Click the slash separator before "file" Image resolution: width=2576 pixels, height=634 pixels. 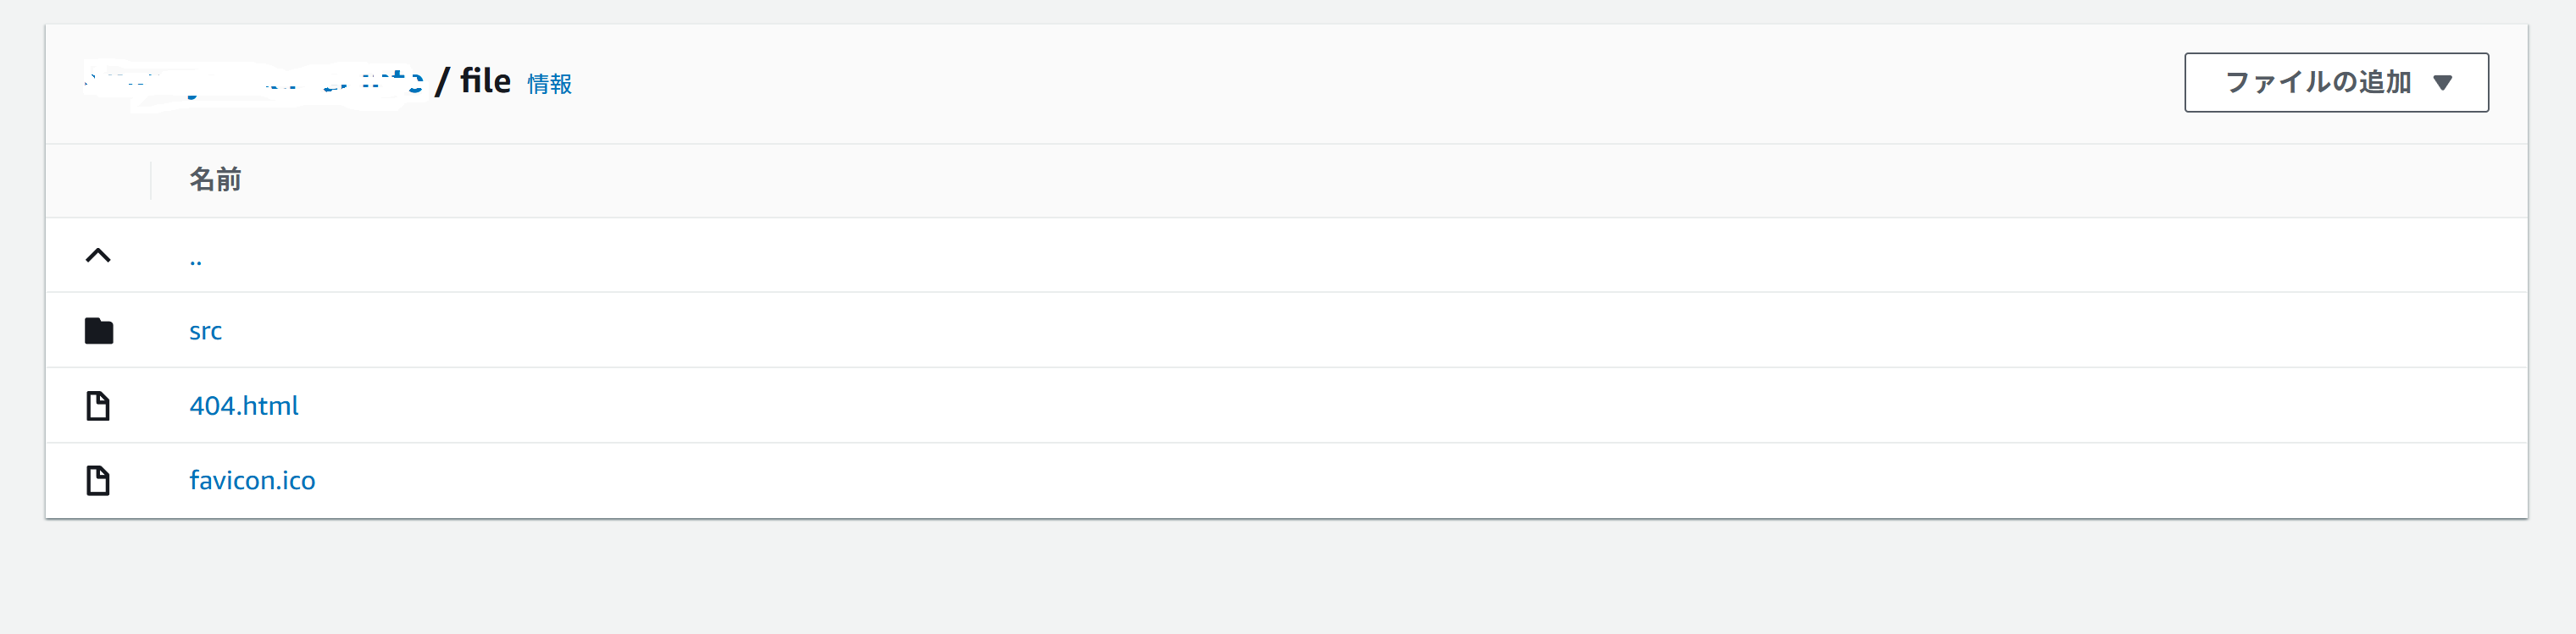442,81
